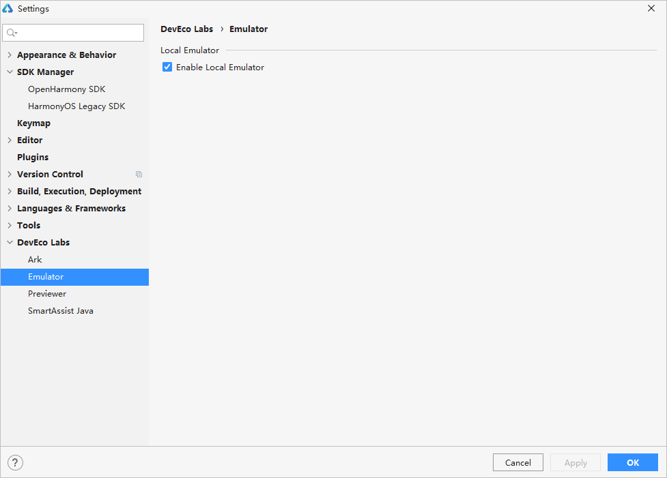Click the DevEco Studio logo icon
The width and height of the screenshot is (667, 478).
8,8
